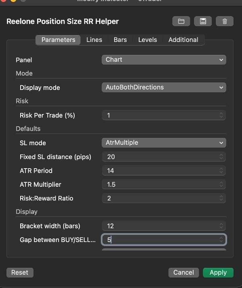Image resolution: width=242 pixels, height=288 pixels.
Task: Click the Gap between BUY/SELL field
Action: point(164,240)
